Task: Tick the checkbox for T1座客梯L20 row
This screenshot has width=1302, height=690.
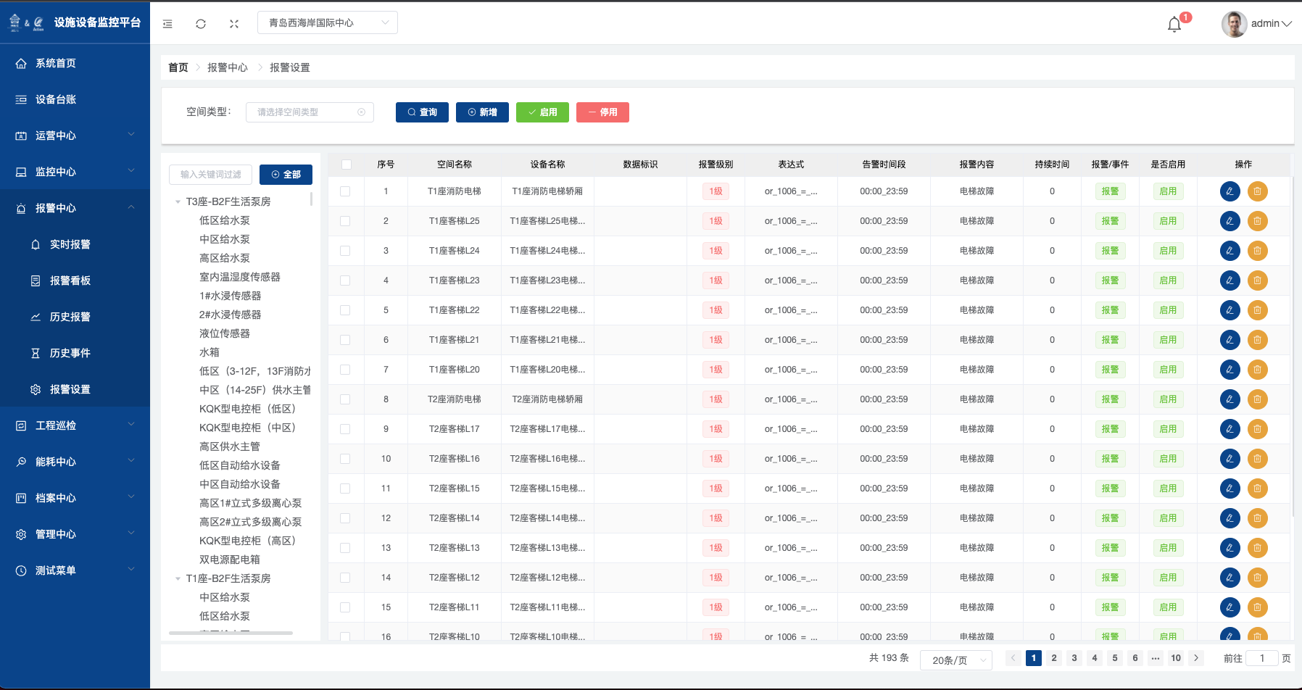Action: click(x=345, y=370)
